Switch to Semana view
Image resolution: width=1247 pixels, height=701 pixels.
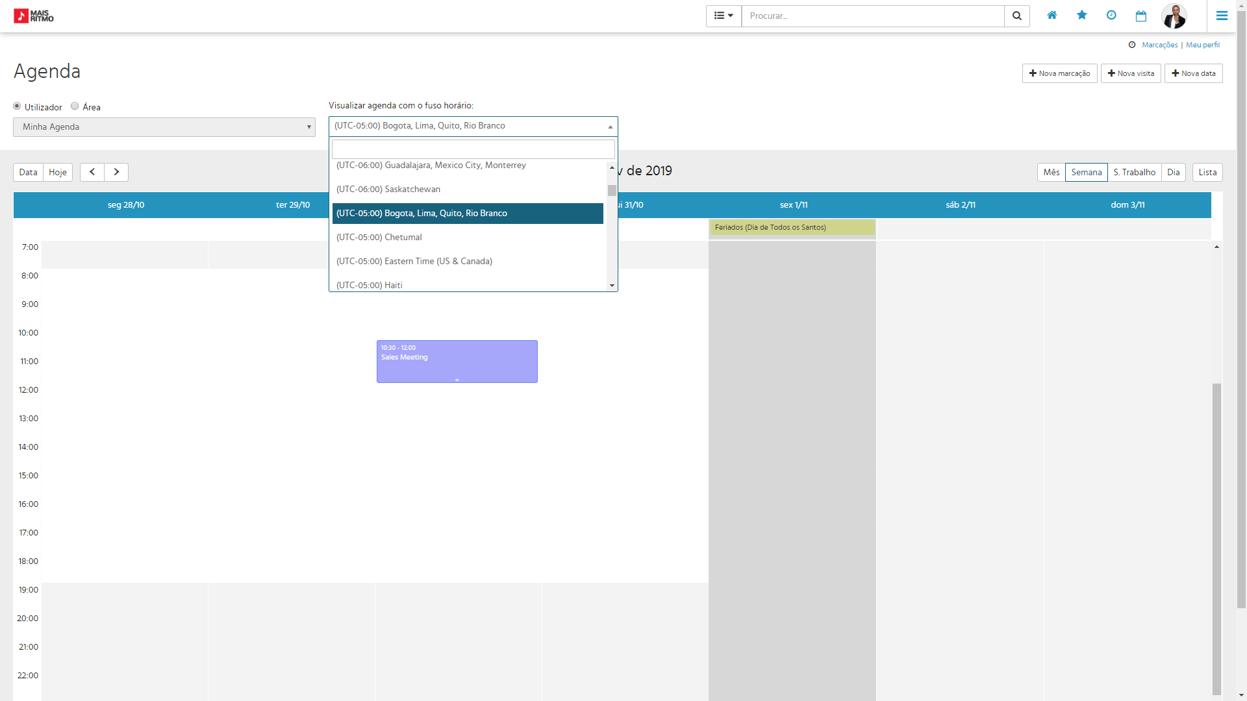[1087, 172]
